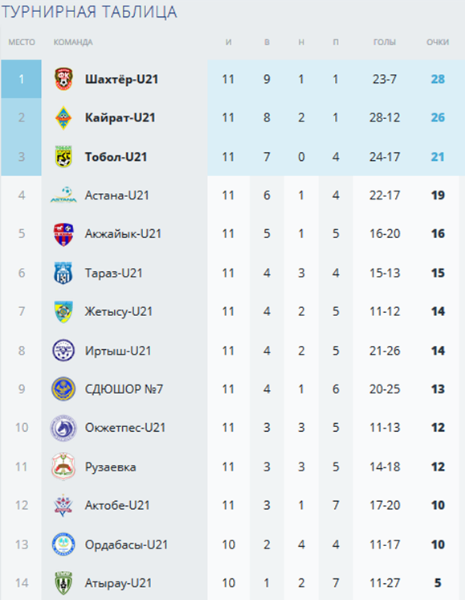The height and width of the screenshot is (600, 465).
Task: Open the Кайрат-U21 team name link
Action: pos(120,118)
